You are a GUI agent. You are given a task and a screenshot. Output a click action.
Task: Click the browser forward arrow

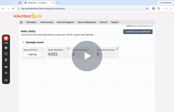[8, 8]
